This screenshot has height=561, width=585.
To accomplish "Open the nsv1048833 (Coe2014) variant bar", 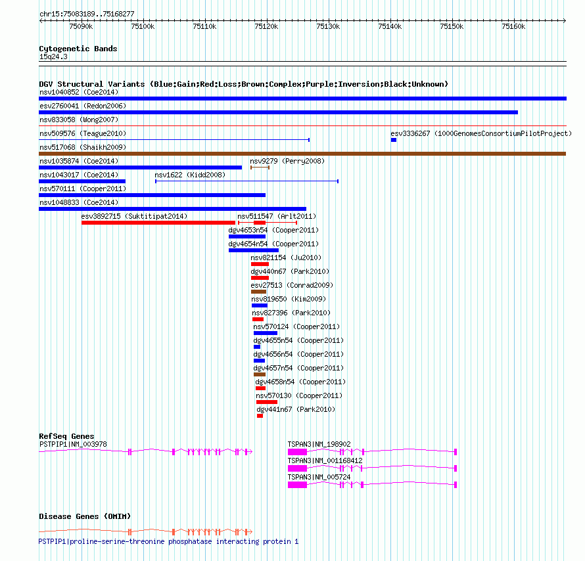I will pyautogui.click(x=172, y=209).
